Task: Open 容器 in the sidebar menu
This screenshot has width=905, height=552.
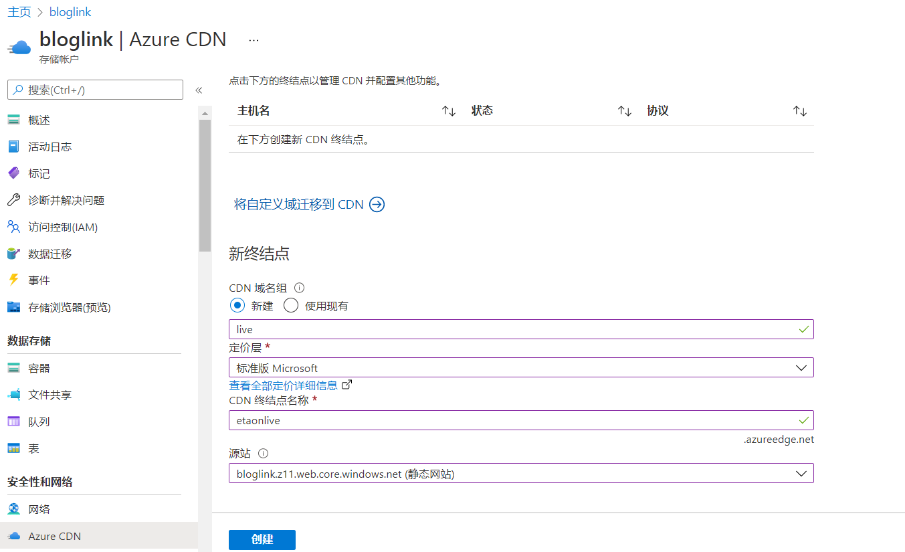Action: coord(39,368)
